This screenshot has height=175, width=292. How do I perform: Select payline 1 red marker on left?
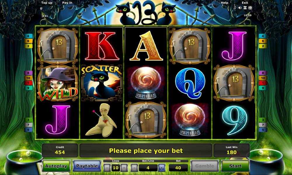pos(28,83)
